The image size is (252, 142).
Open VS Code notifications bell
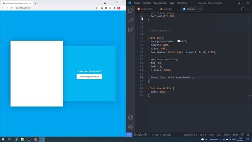248,135
